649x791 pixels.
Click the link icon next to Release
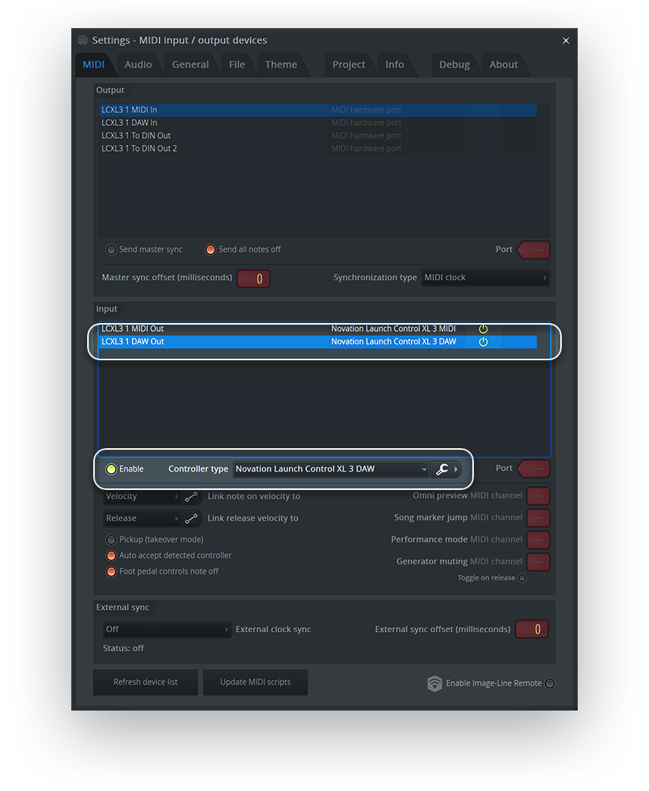191,519
